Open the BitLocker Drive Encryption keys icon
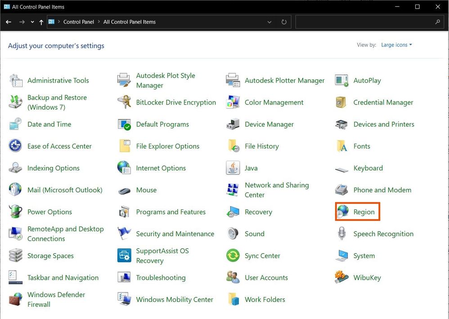 pos(124,102)
